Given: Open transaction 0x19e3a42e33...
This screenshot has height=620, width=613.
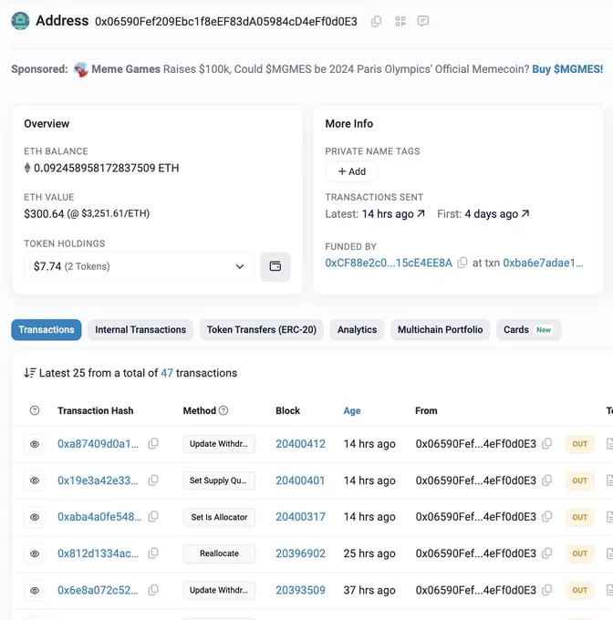Looking at the screenshot, I should pos(98,480).
